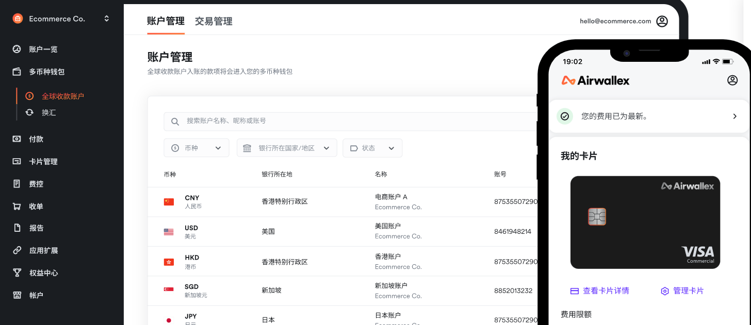Click the search field for account names
Viewport: 751px width, 325px height.
[309, 122]
